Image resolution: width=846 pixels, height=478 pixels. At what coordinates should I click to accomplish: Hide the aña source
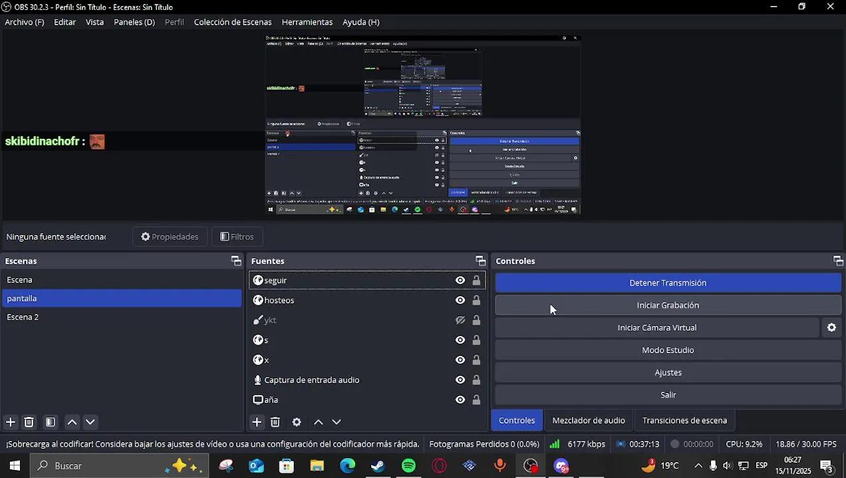point(460,400)
